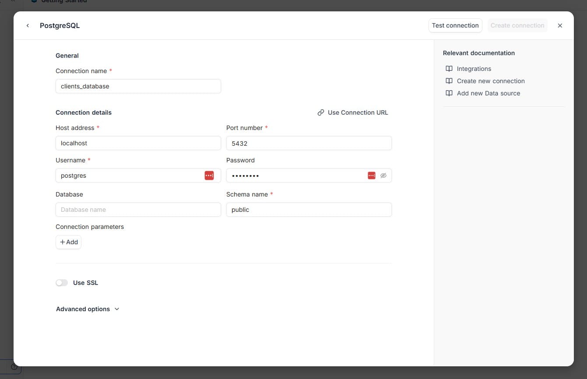
Task: Go back using the arrow beside PostgreSQL
Action: [28, 25]
